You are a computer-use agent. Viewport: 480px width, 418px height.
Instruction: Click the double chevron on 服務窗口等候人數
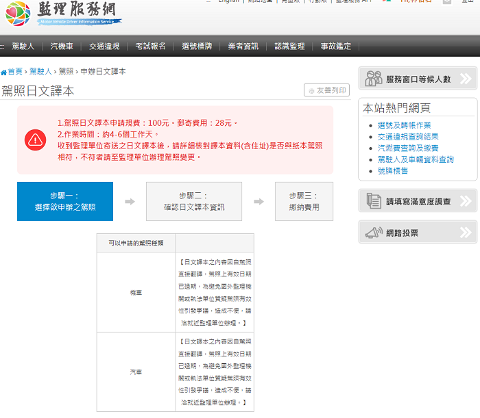pos(466,79)
